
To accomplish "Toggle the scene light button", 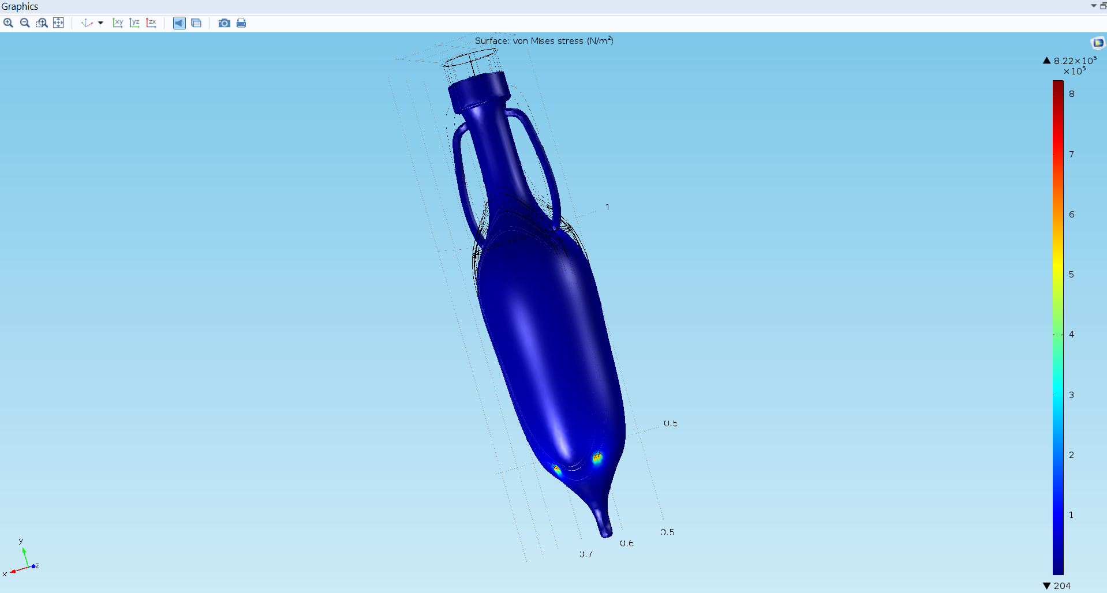I will (x=179, y=23).
